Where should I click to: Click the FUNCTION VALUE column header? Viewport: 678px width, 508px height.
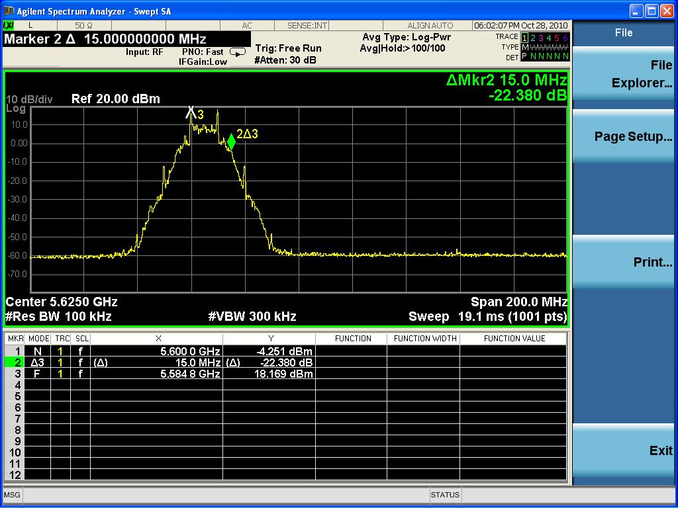[x=514, y=339]
